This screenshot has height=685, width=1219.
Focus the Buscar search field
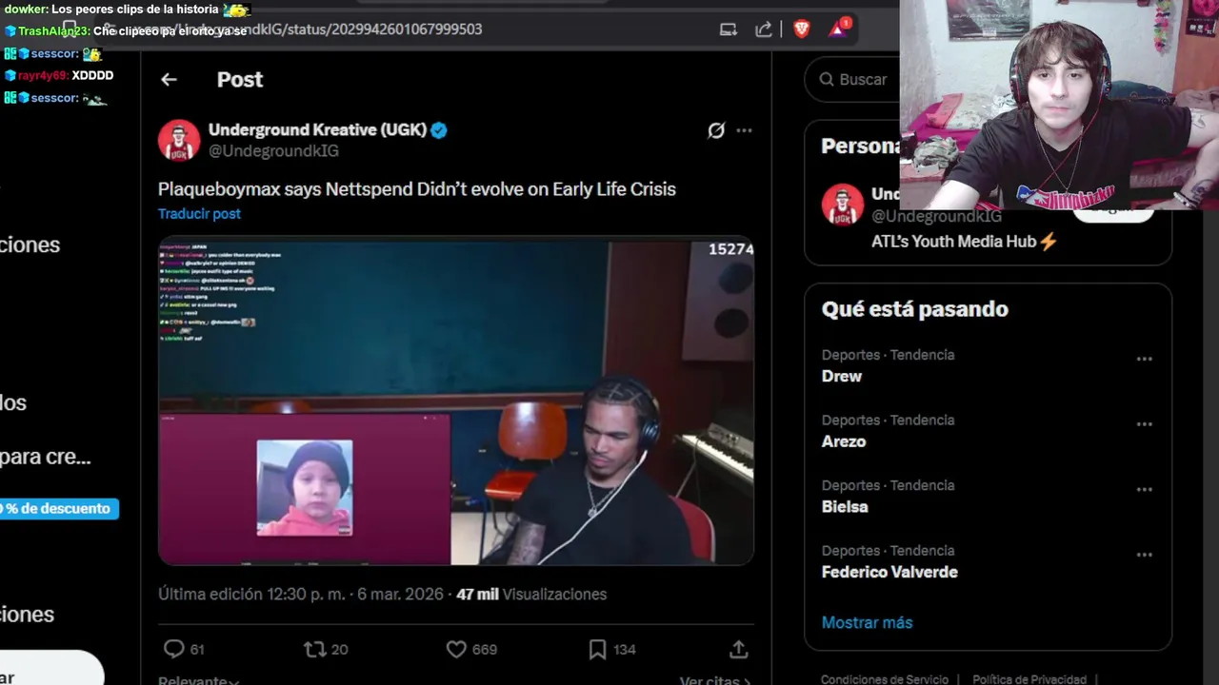tap(852, 80)
